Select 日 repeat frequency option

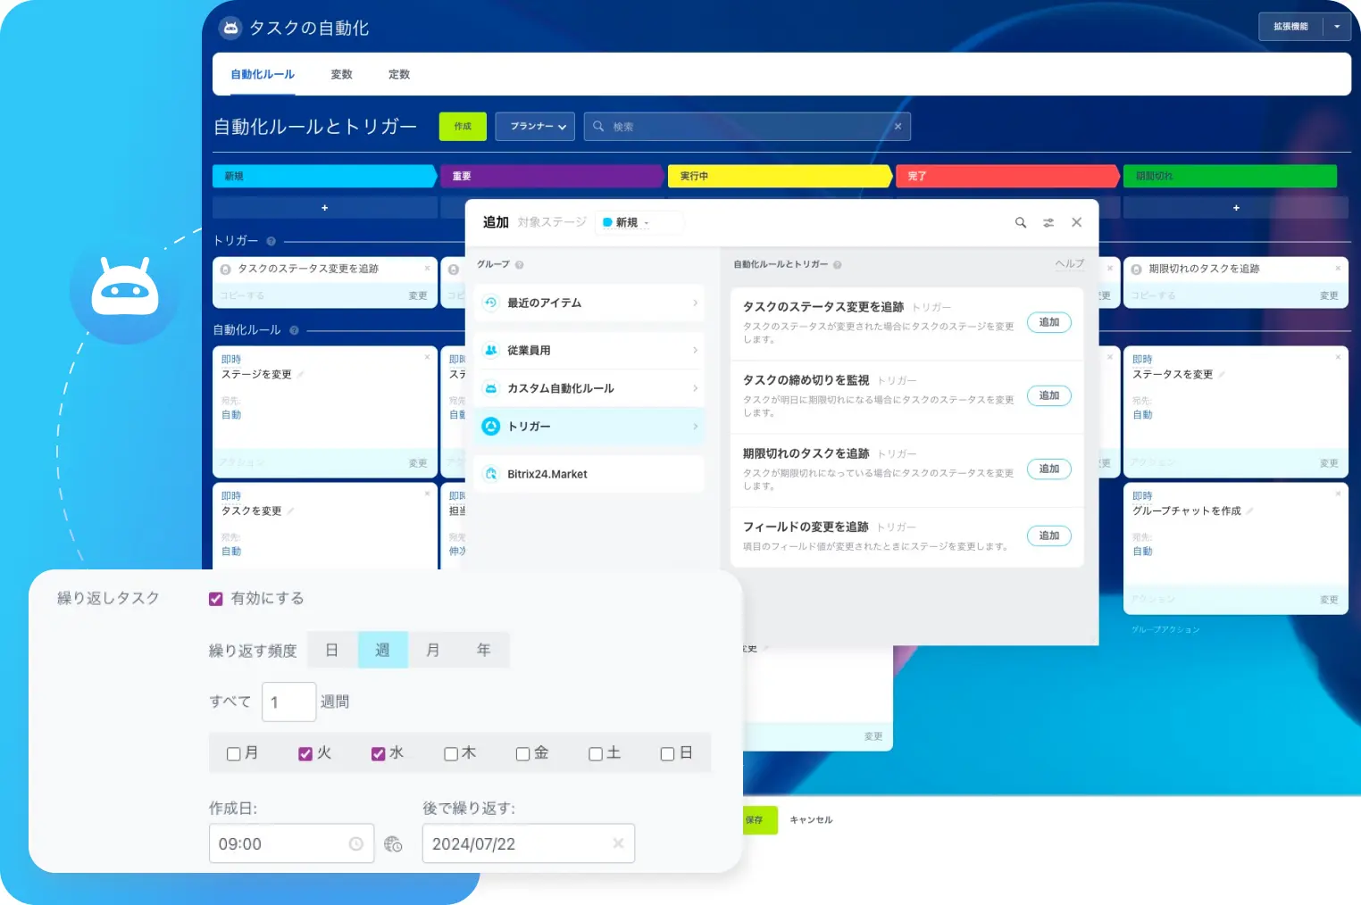332,650
